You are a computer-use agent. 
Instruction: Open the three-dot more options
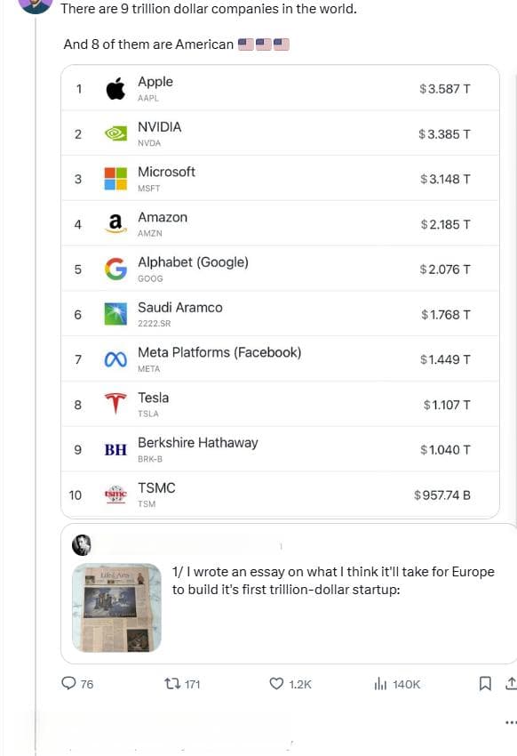pyautogui.click(x=511, y=722)
